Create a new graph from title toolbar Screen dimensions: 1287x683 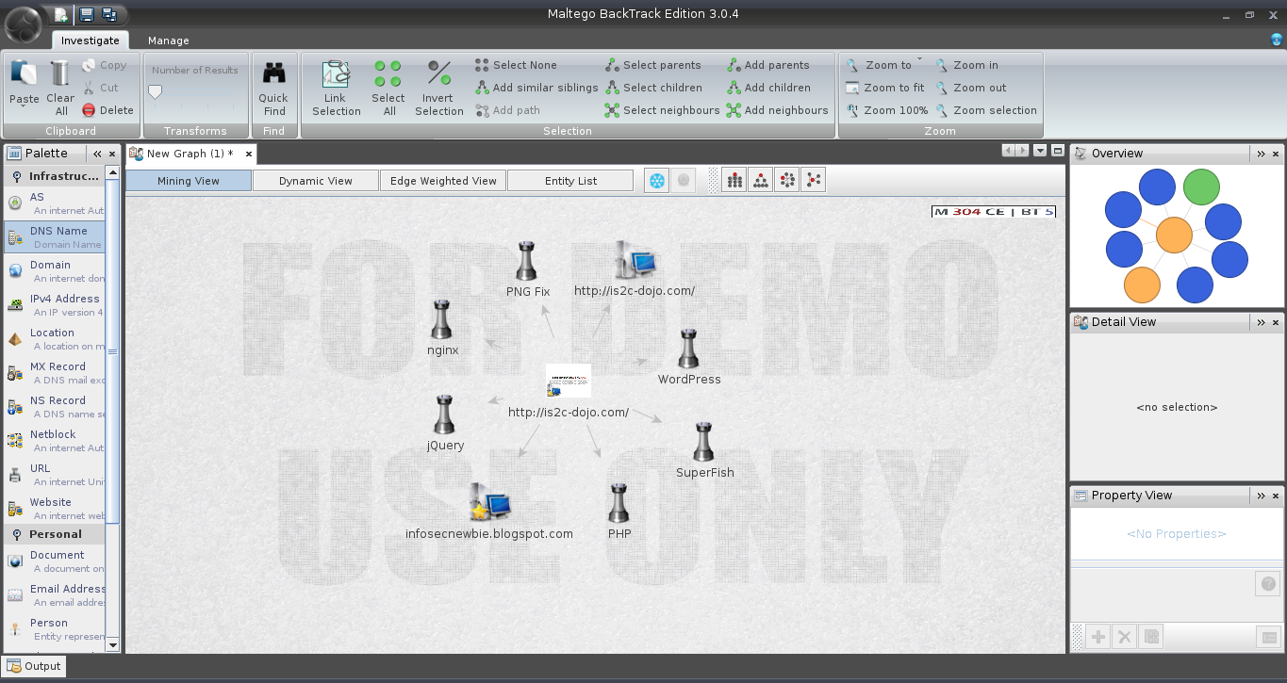pos(61,14)
